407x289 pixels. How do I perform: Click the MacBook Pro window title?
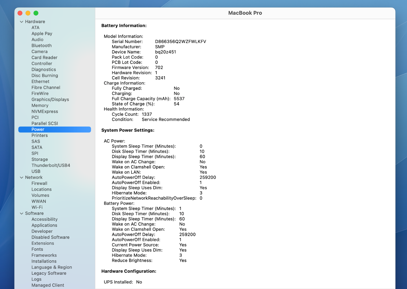(245, 13)
